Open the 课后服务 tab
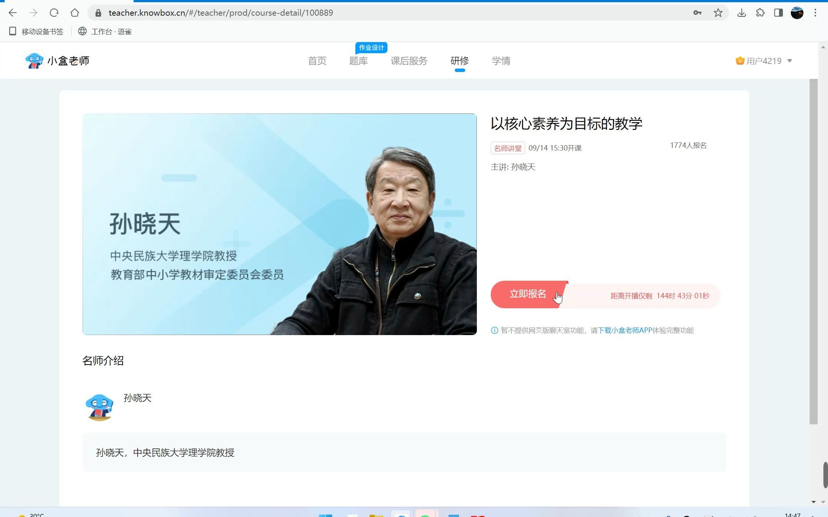This screenshot has width=828, height=517. (409, 61)
